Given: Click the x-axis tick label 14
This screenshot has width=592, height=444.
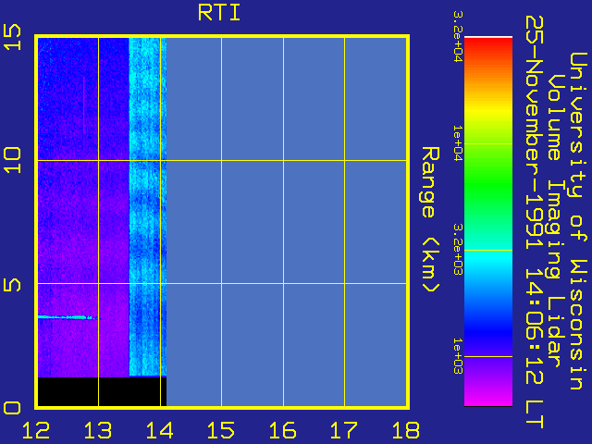Looking at the screenshot, I should [x=159, y=430].
